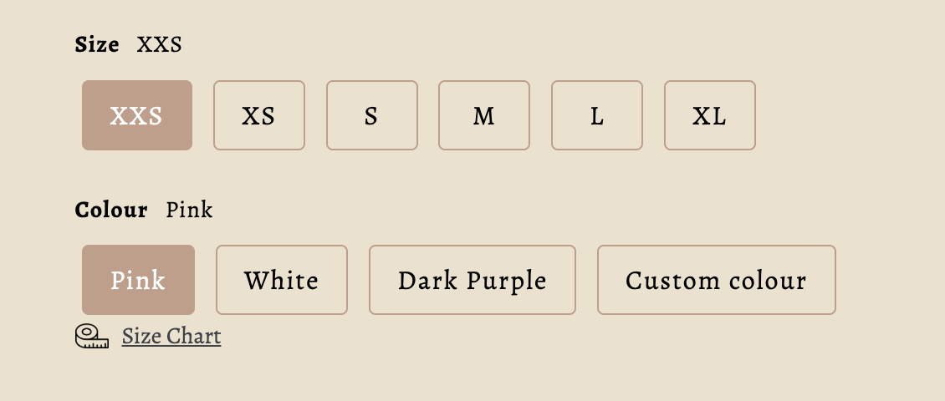This screenshot has height=401, width=945.
Task: Set the garment size to medium
Action: coord(484,115)
